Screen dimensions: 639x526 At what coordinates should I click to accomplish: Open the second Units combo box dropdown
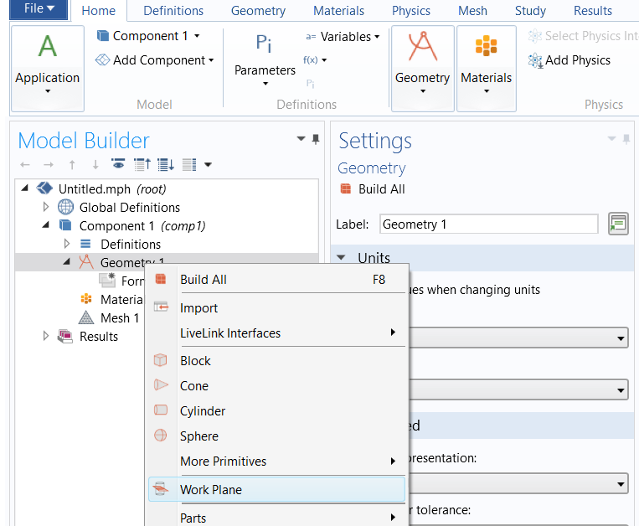point(621,390)
